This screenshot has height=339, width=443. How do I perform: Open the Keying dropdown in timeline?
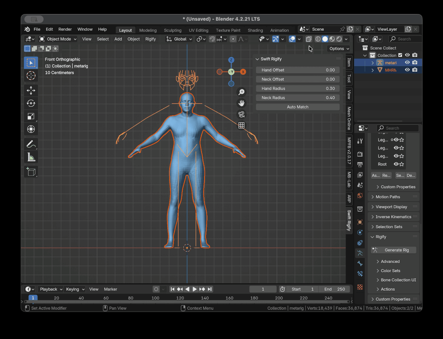(75, 289)
